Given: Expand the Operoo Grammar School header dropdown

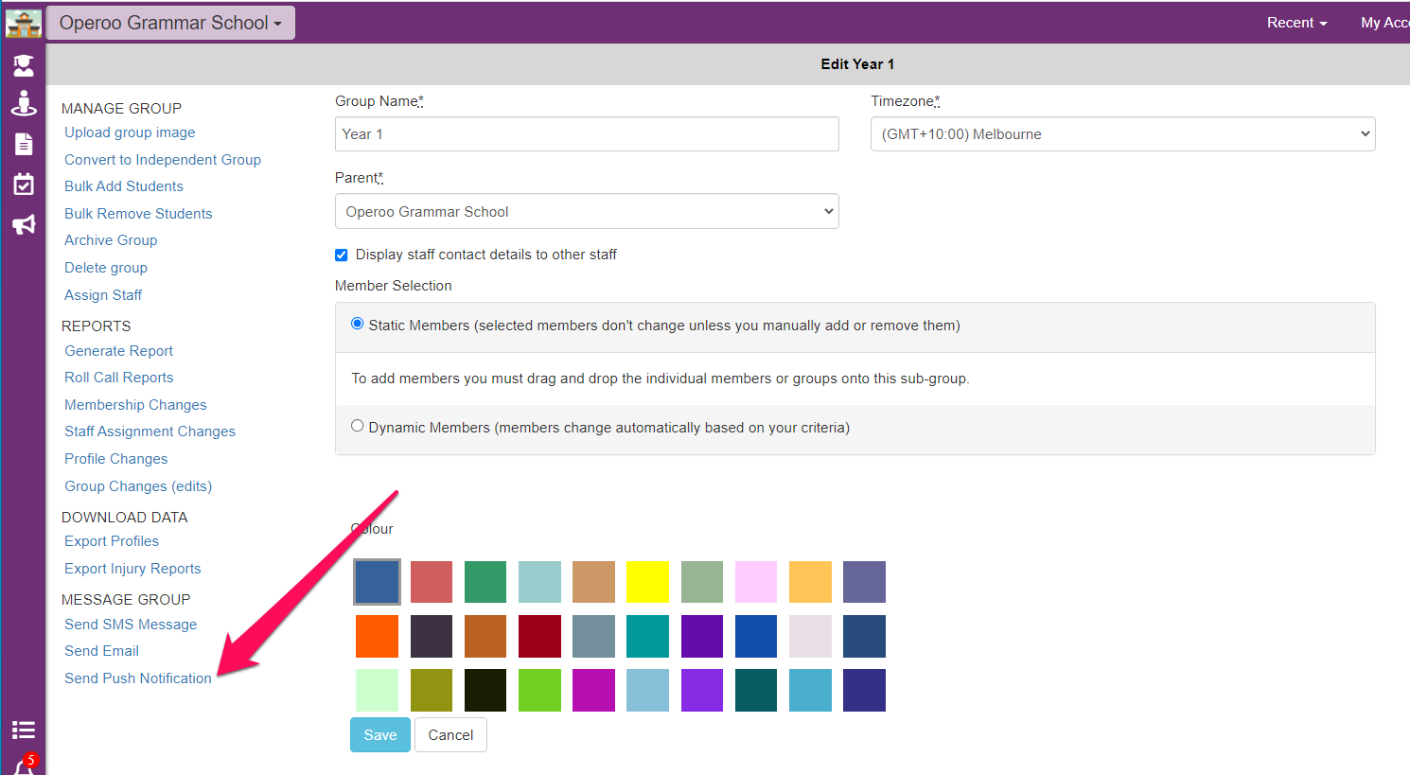Looking at the screenshot, I should click(170, 23).
